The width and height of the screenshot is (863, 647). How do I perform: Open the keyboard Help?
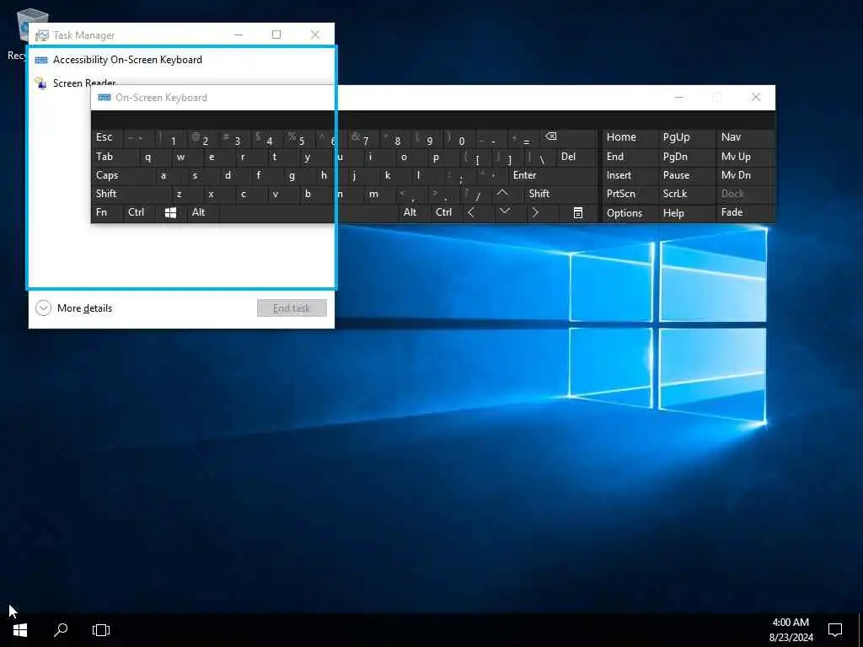686,213
